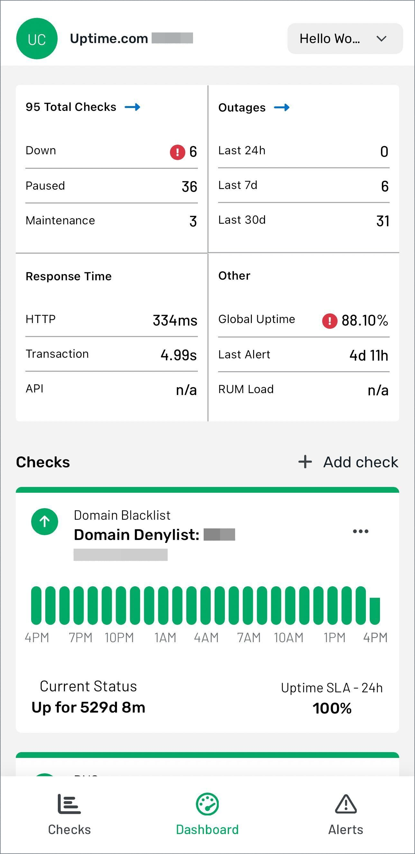Image resolution: width=415 pixels, height=854 pixels.
Task: Tap the UC account avatar
Action: pos(37,39)
